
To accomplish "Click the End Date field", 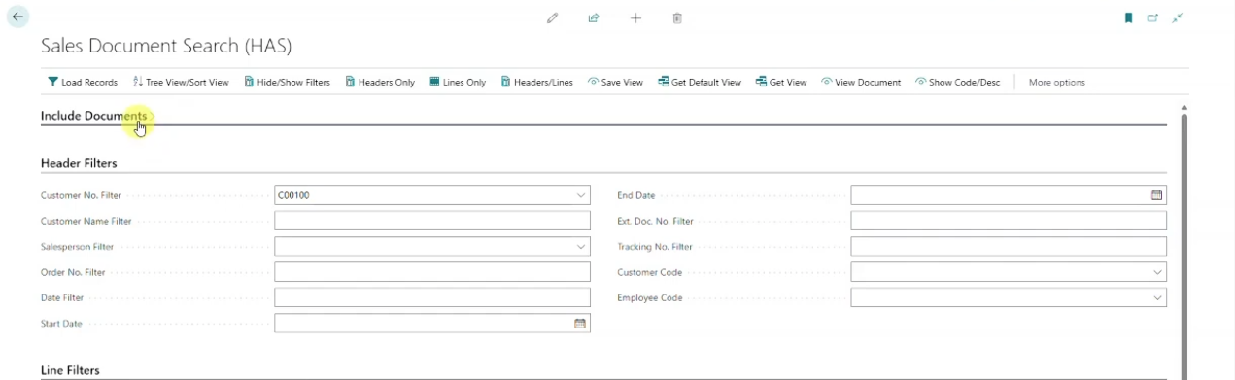I will [x=1009, y=195].
